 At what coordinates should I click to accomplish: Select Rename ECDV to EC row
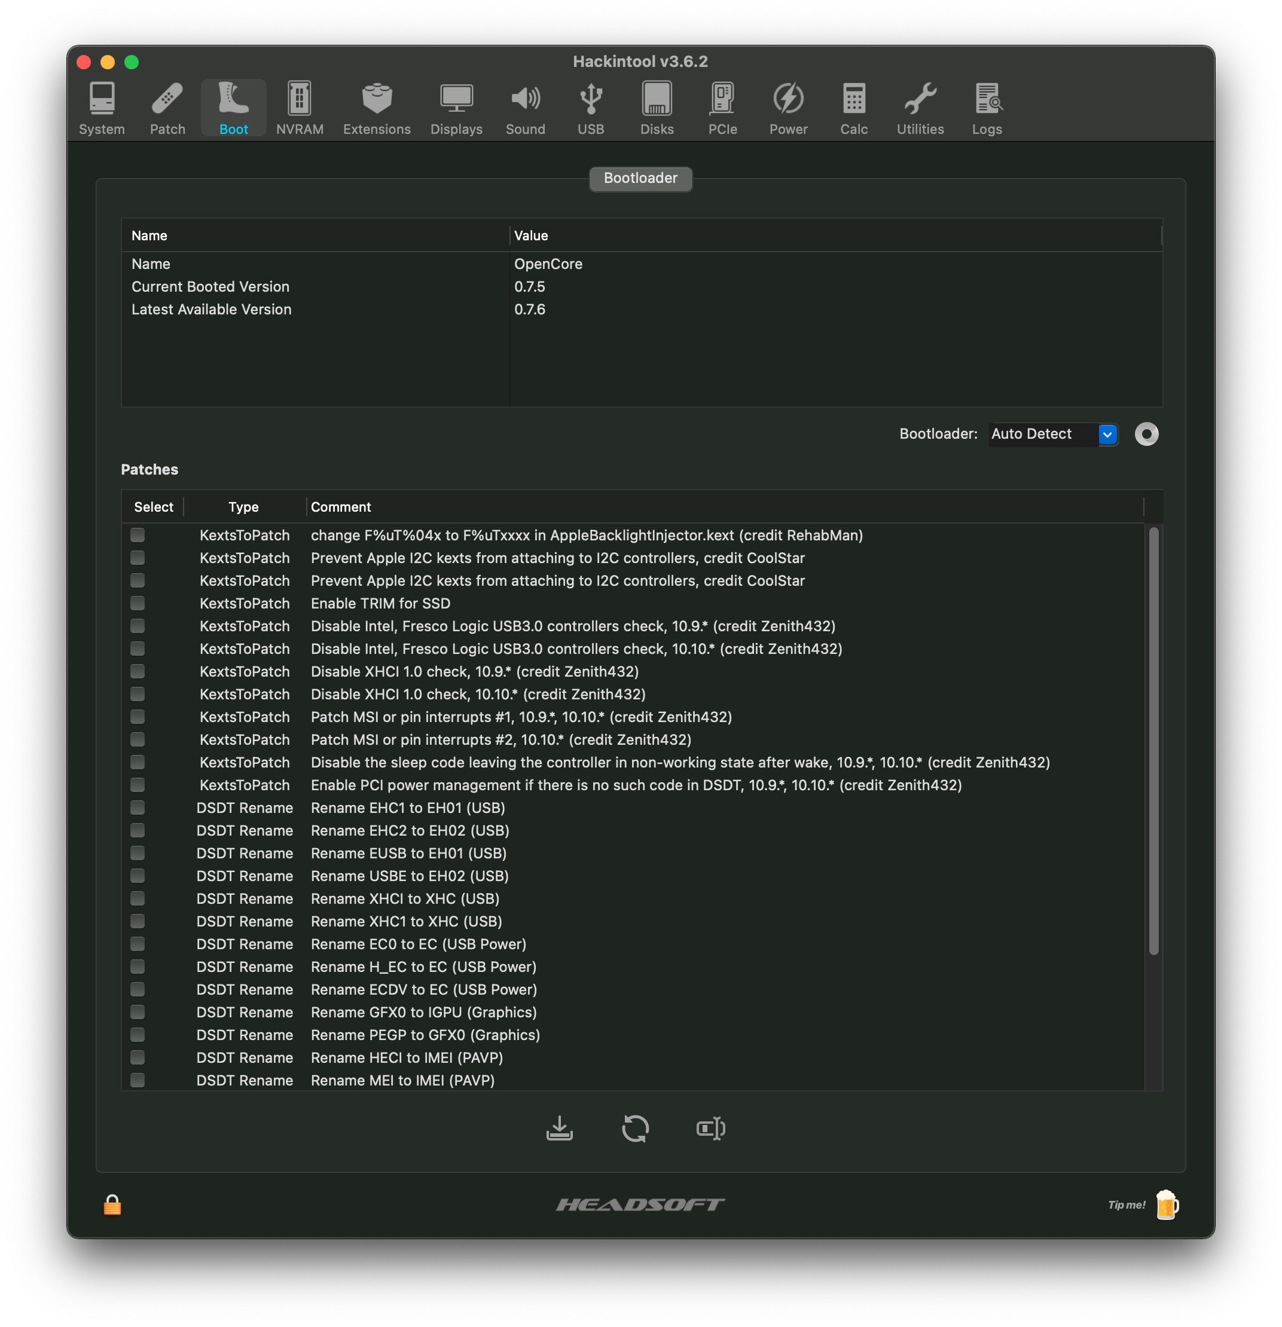(x=633, y=989)
